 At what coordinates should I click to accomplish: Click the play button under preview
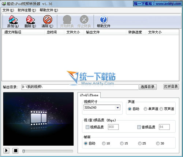(x=6, y=151)
